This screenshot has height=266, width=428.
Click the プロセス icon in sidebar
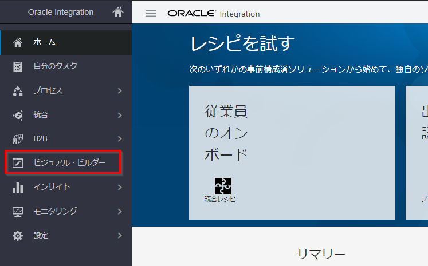[18, 91]
